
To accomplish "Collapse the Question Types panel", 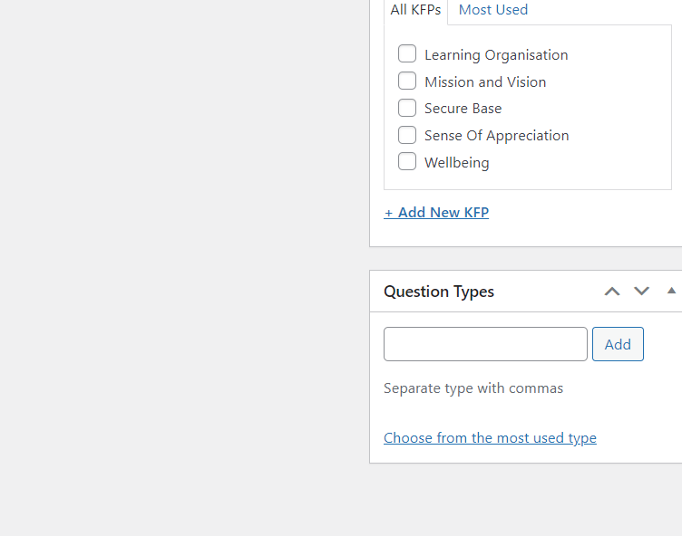I will coord(671,291).
